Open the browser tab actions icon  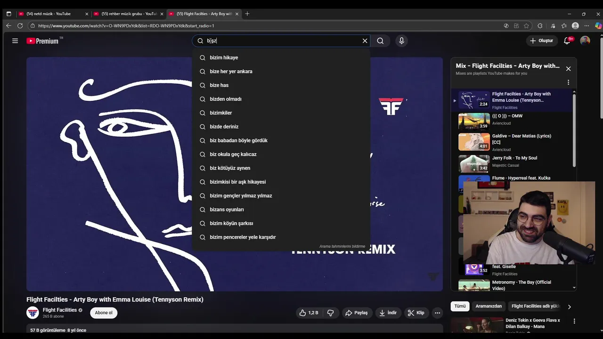click(x=8, y=14)
